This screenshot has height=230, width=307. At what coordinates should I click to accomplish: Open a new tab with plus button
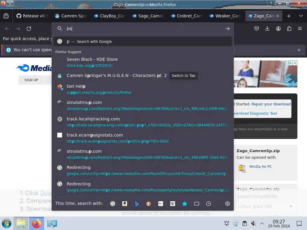[x=289, y=16]
